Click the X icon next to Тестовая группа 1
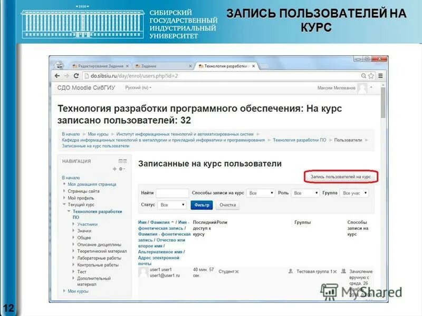The height and width of the screenshot is (316, 422). (334, 271)
